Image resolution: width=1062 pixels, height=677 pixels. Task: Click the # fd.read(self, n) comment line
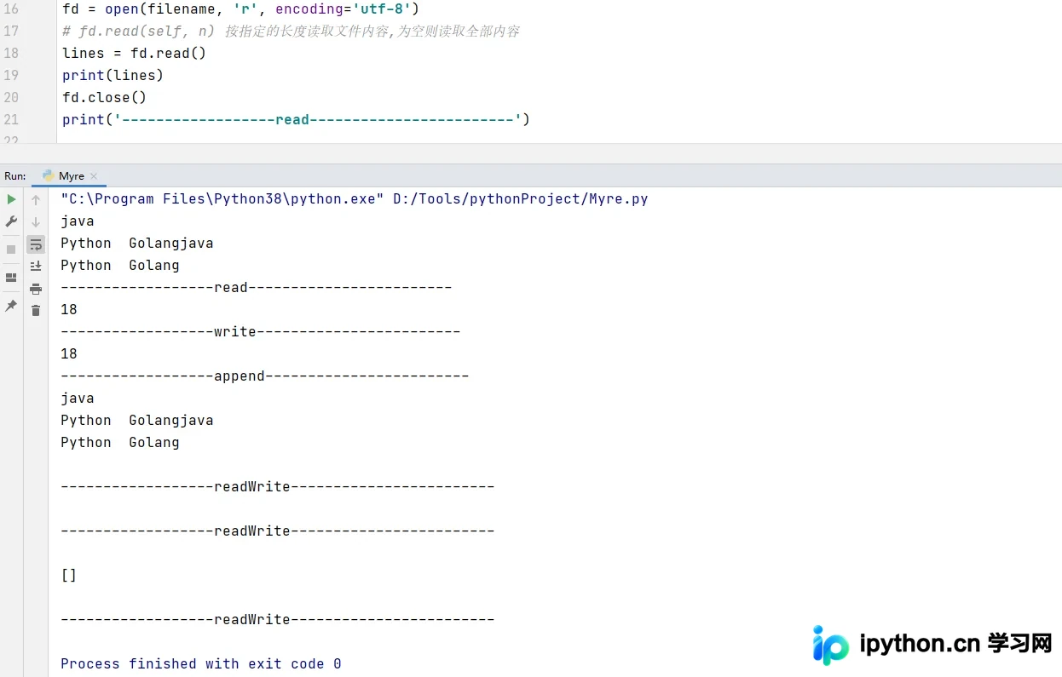point(291,32)
